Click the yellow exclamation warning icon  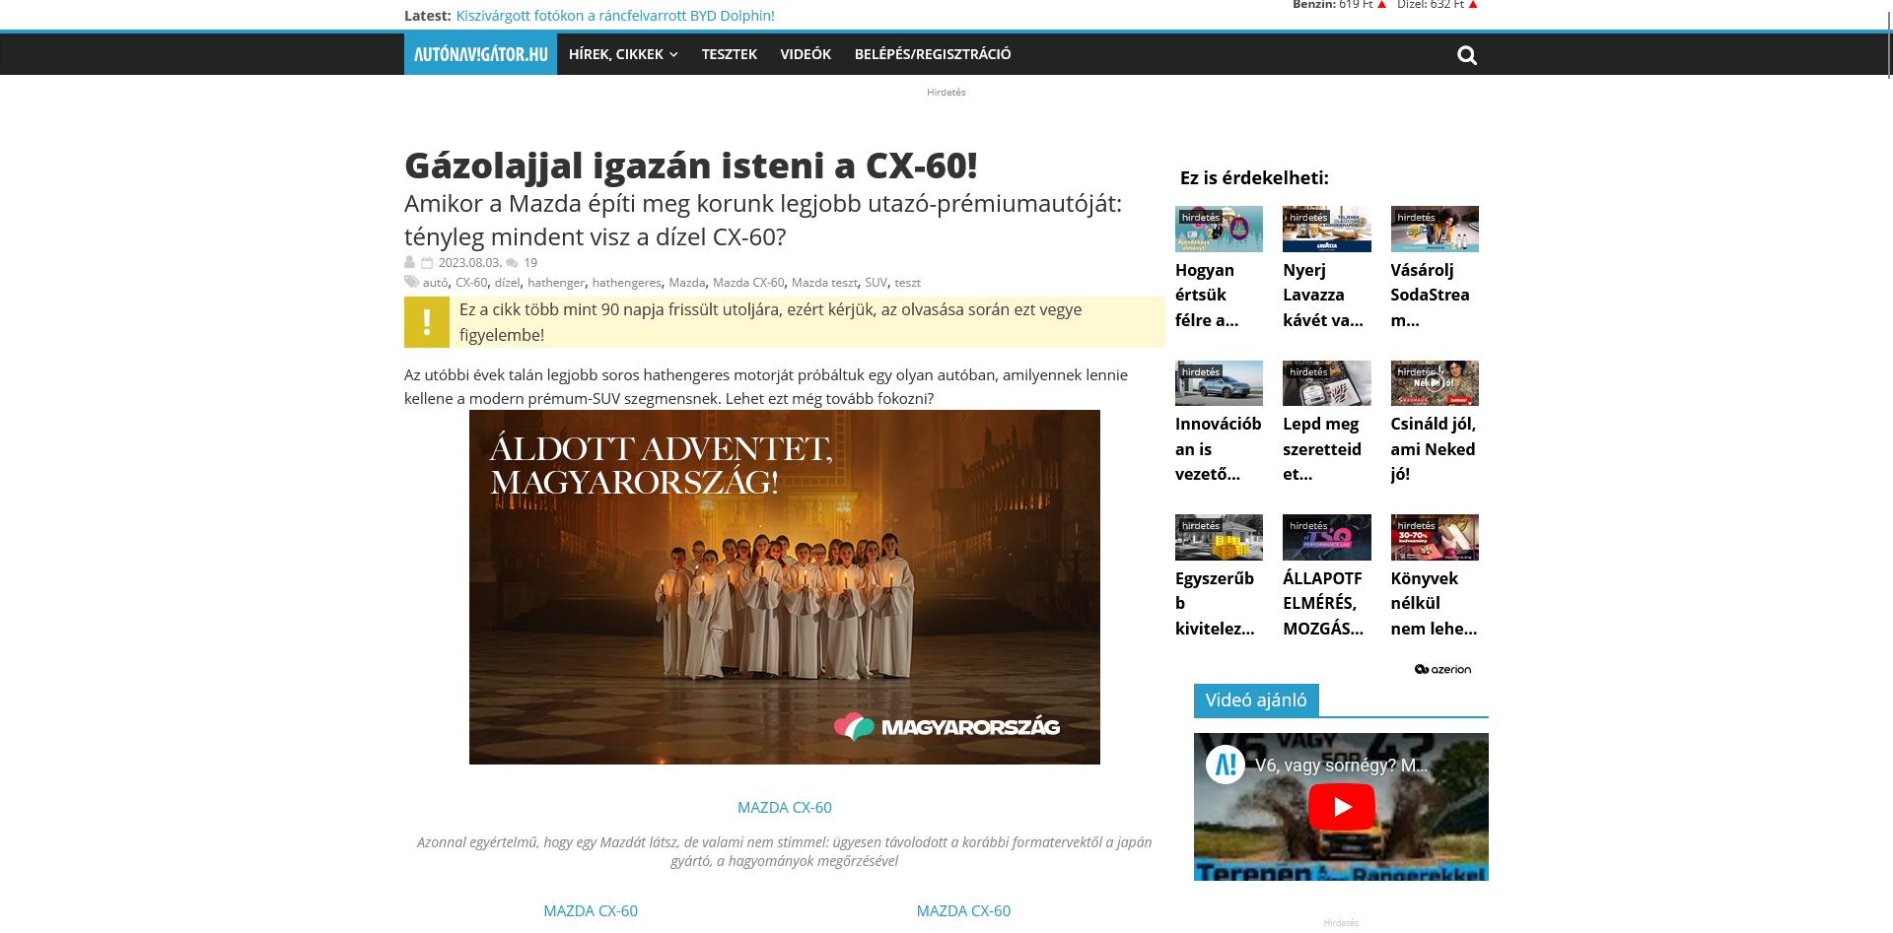[x=427, y=322]
